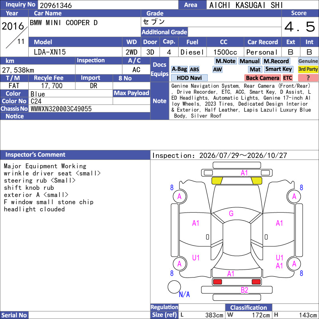Click the Mat equipment badge
Viewport: 319px width, 319px height.
point(255,69)
